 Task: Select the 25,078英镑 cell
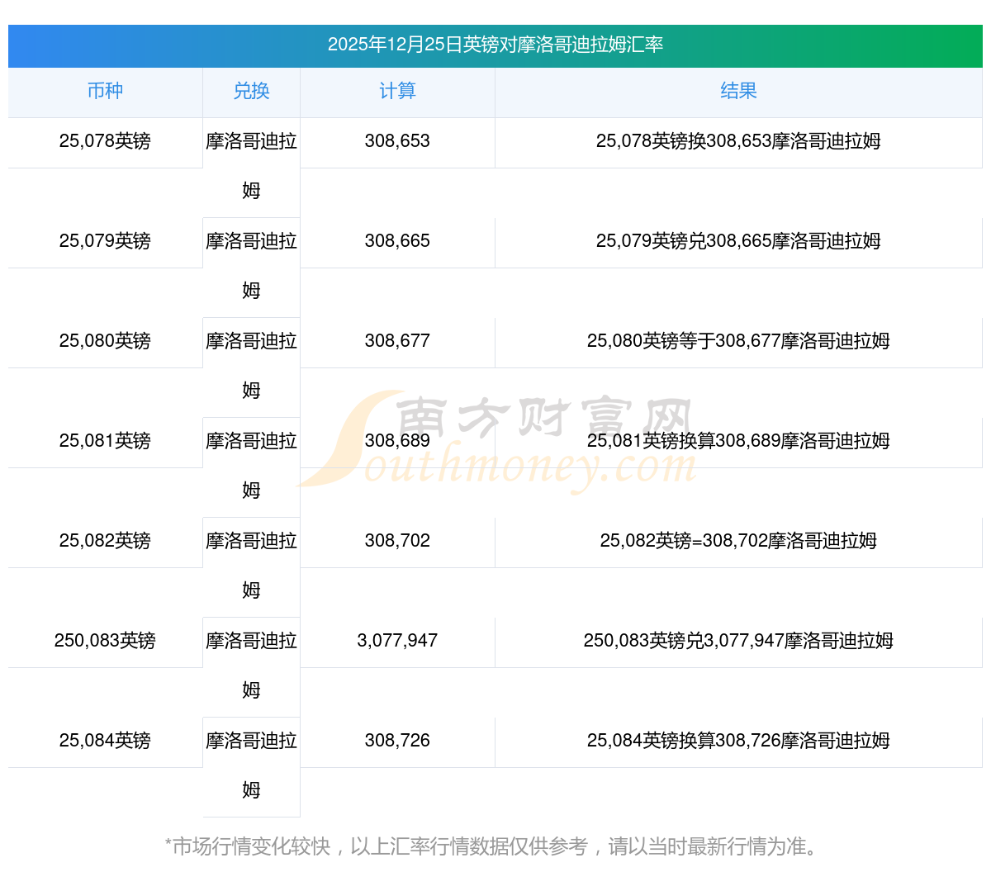point(105,141)
